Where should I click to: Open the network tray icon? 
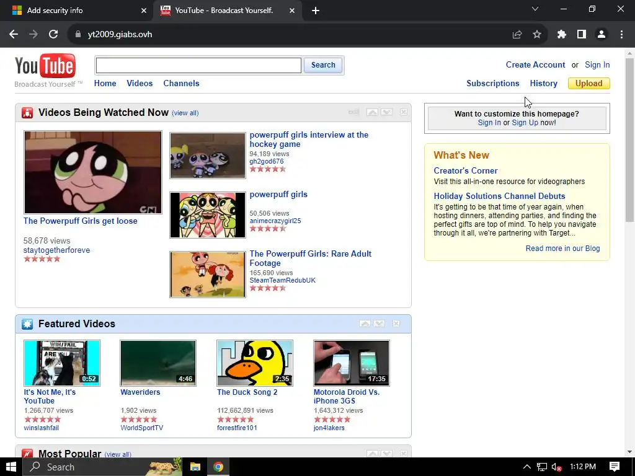point(542,467)
